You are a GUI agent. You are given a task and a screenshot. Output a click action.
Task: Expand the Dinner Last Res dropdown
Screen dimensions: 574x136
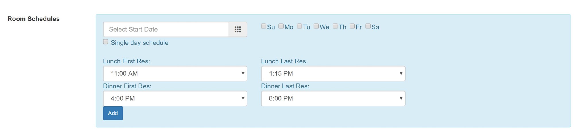tap(333, 98)
